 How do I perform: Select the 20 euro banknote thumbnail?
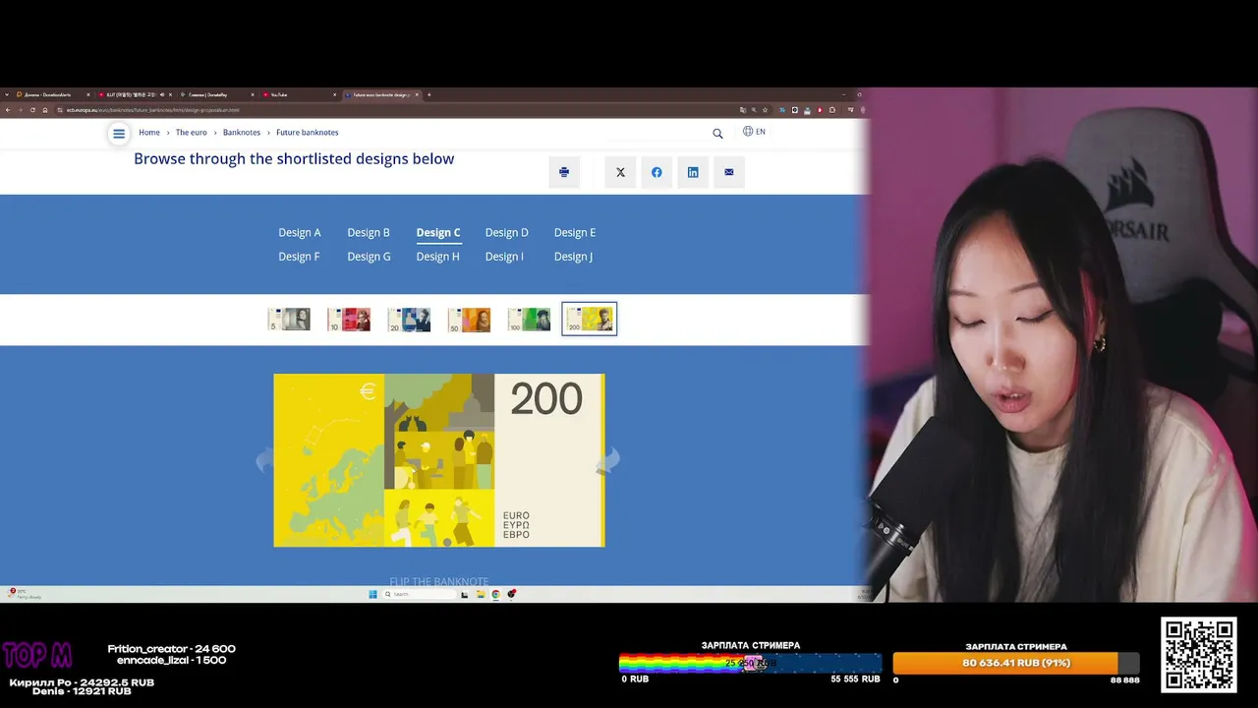[x=409, y=320]
